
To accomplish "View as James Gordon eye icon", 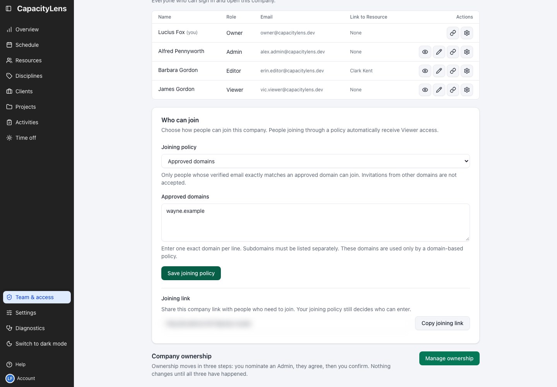I will pos(425,90).
